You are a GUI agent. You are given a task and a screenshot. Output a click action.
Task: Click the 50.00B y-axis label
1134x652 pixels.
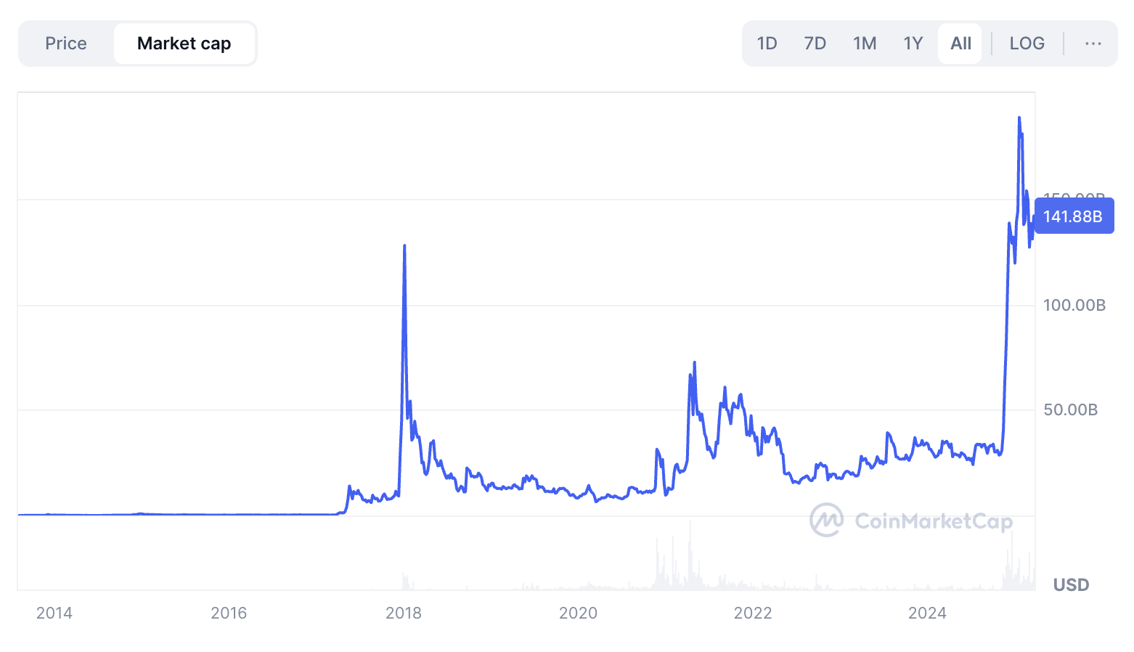pyautogui.click(x=1071, y=409)
